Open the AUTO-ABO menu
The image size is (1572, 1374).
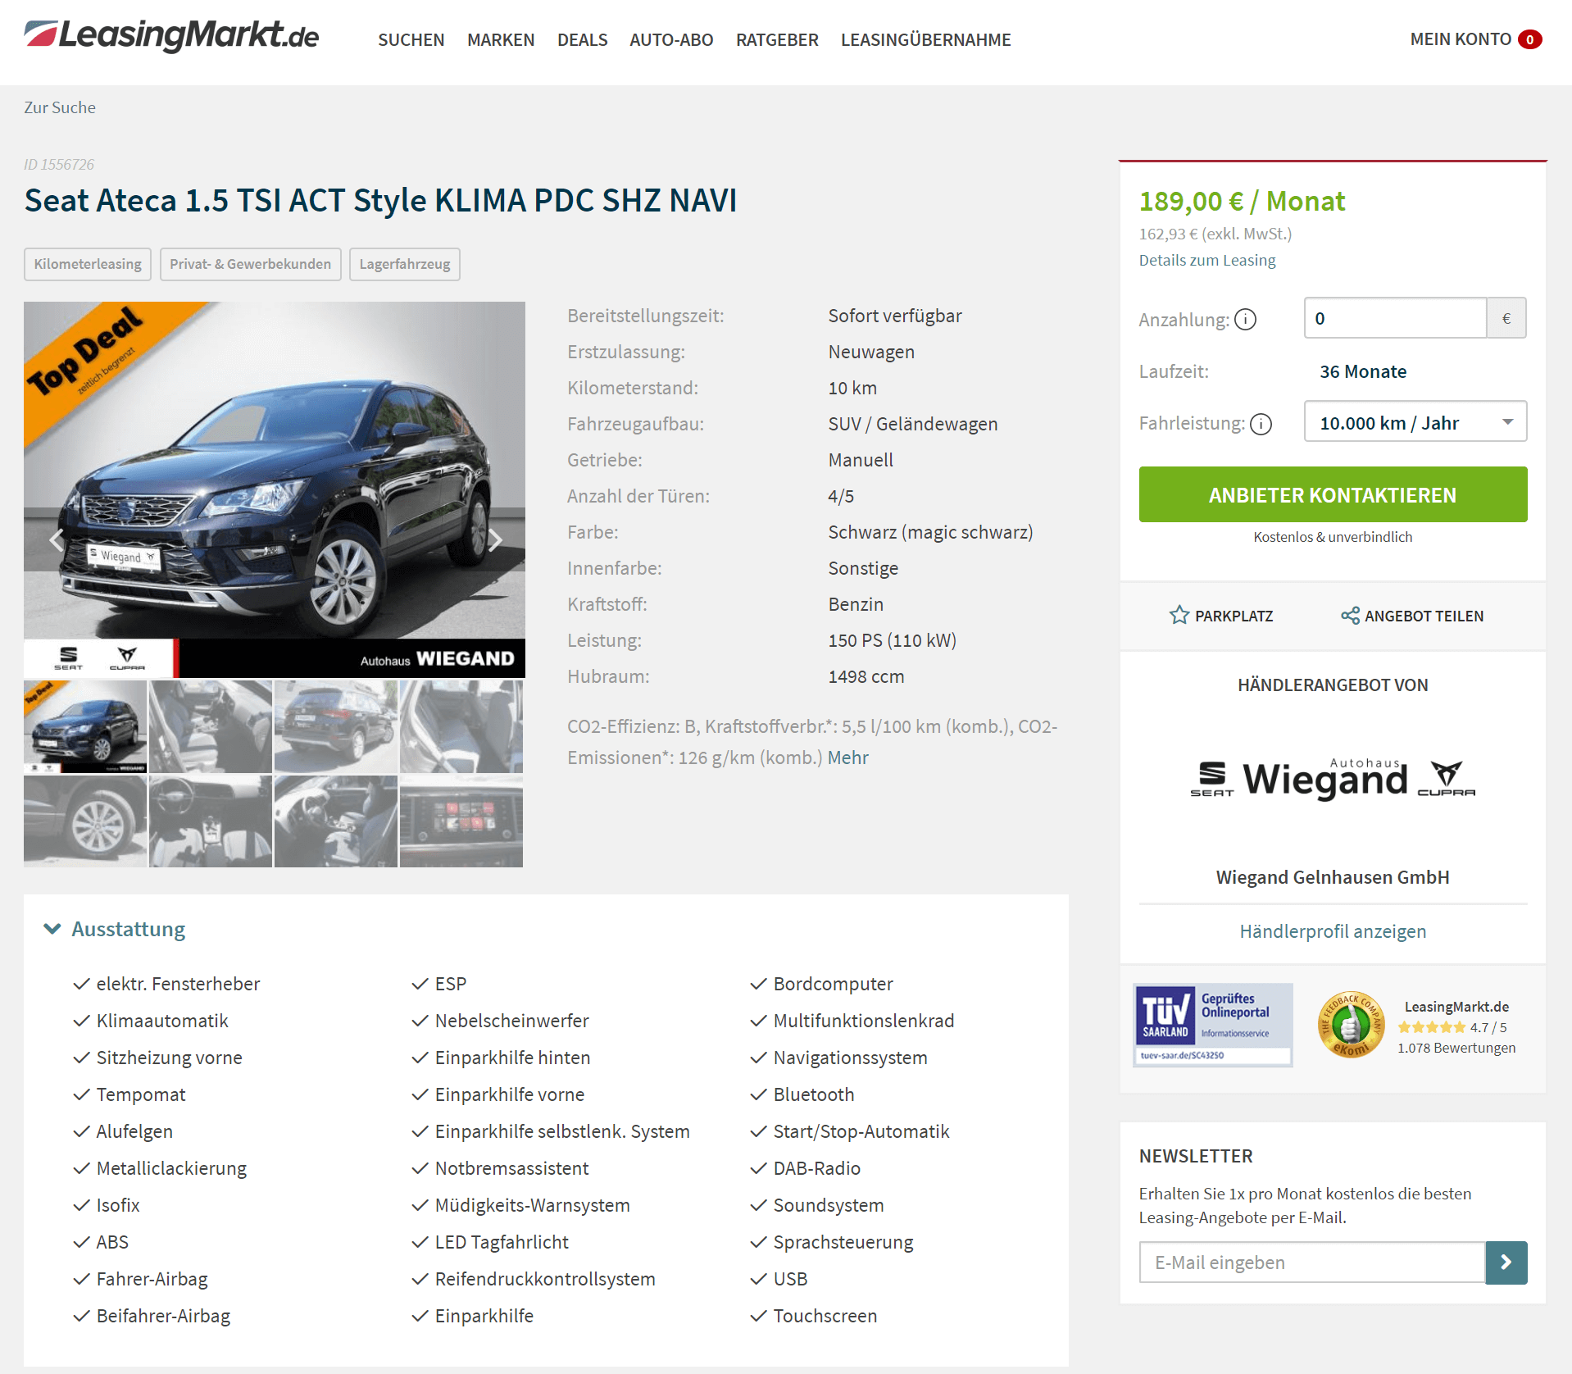671,39
